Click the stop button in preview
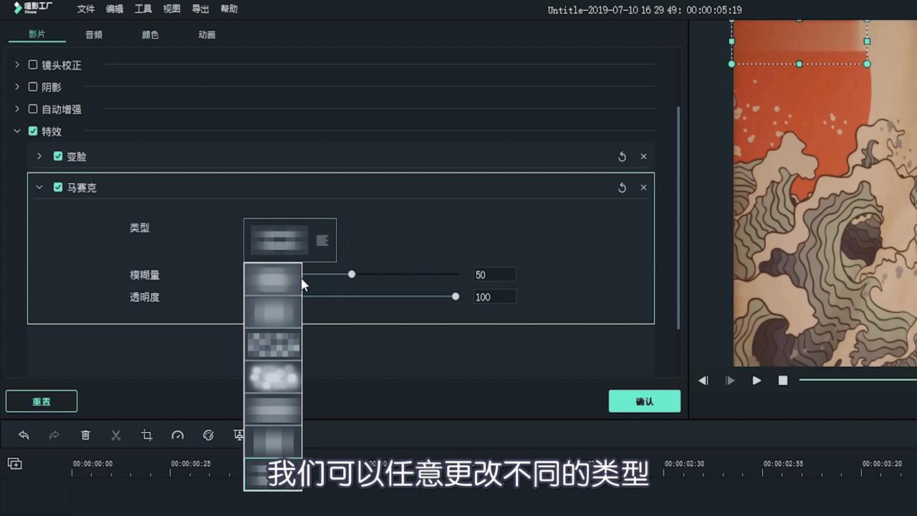917x516 pixels. click(783, 381)
